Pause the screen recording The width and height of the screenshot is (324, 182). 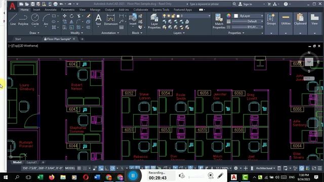[133, 176]
